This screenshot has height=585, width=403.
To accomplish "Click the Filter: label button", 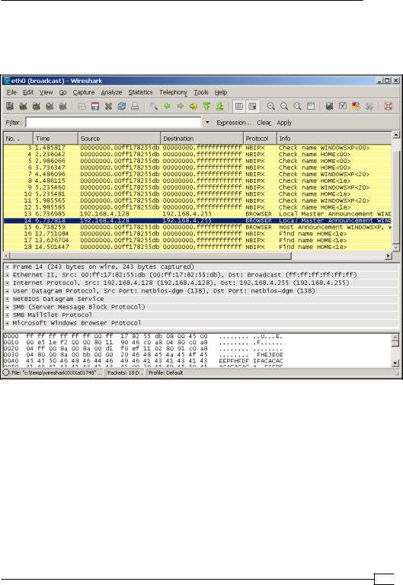I will [x=14, y=123].
